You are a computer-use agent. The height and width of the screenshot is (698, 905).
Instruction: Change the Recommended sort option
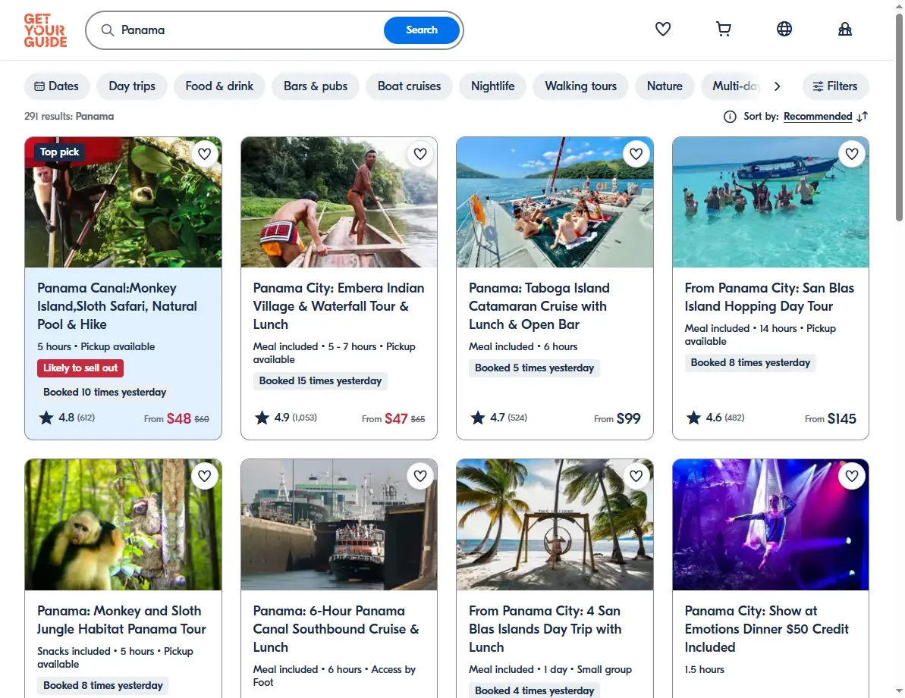coord(817,117)
